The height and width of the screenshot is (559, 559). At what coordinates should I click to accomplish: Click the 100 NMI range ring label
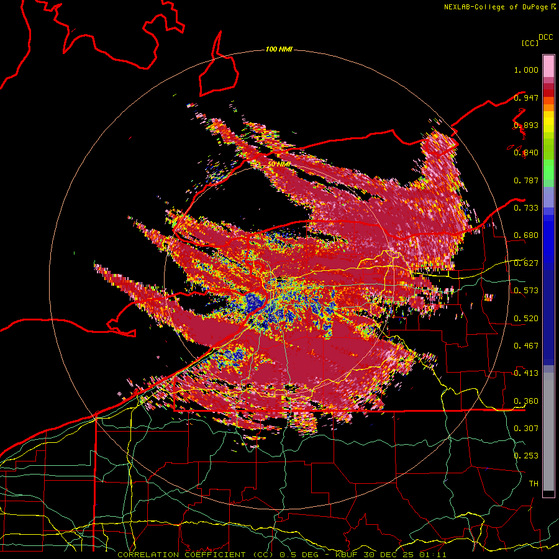point(279,49)
